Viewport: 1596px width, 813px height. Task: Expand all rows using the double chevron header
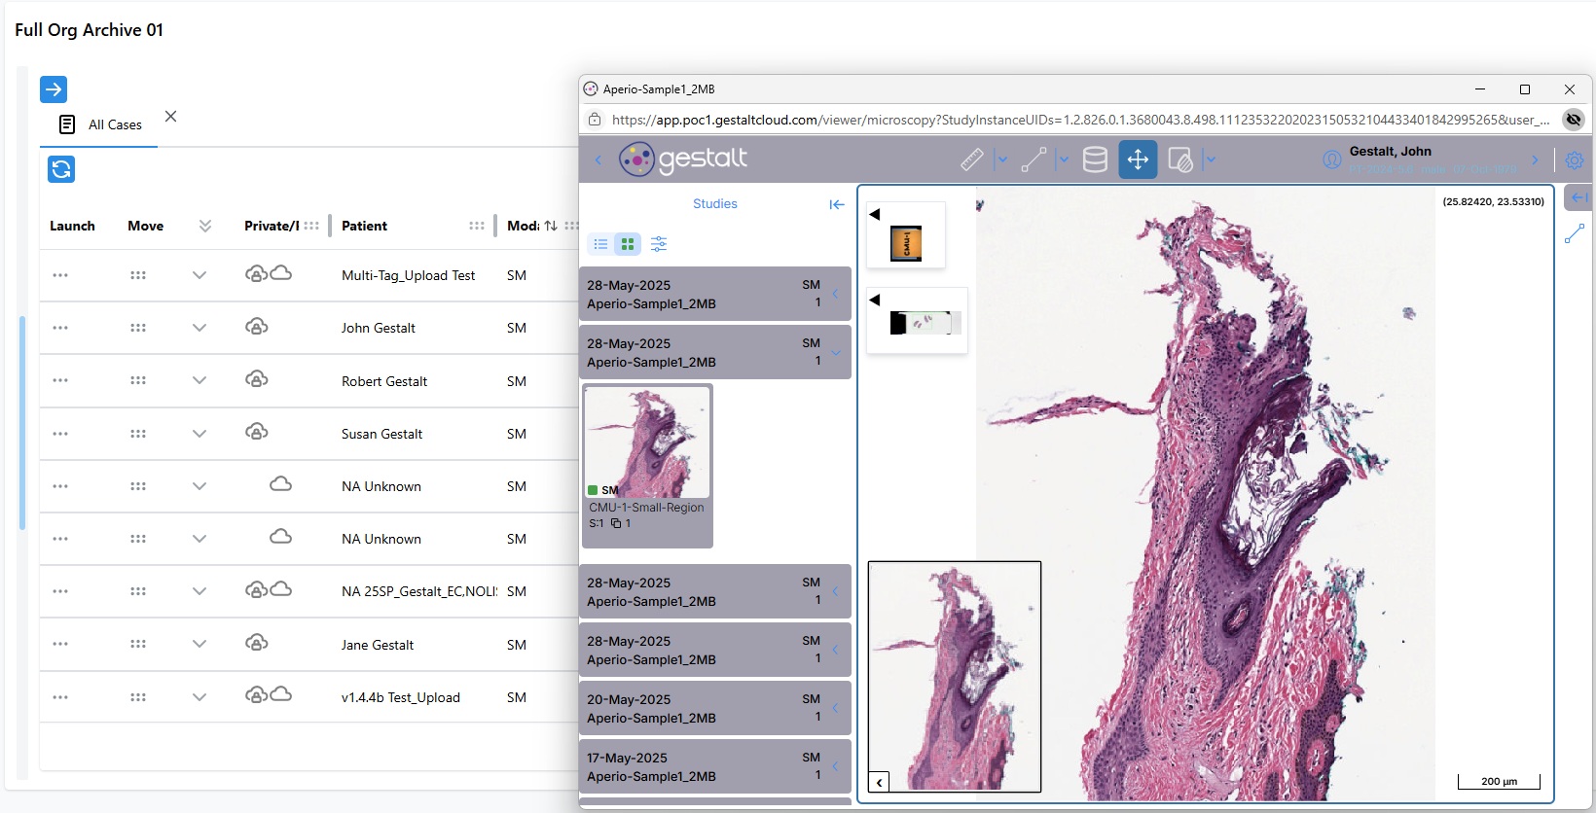coord(205,226)
